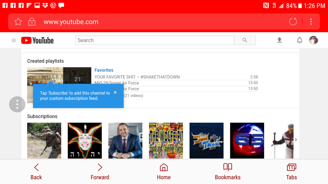Open YouTube hamburger guide menu
Viewport: 328px width, 184px height.
(x=14, y=40)
